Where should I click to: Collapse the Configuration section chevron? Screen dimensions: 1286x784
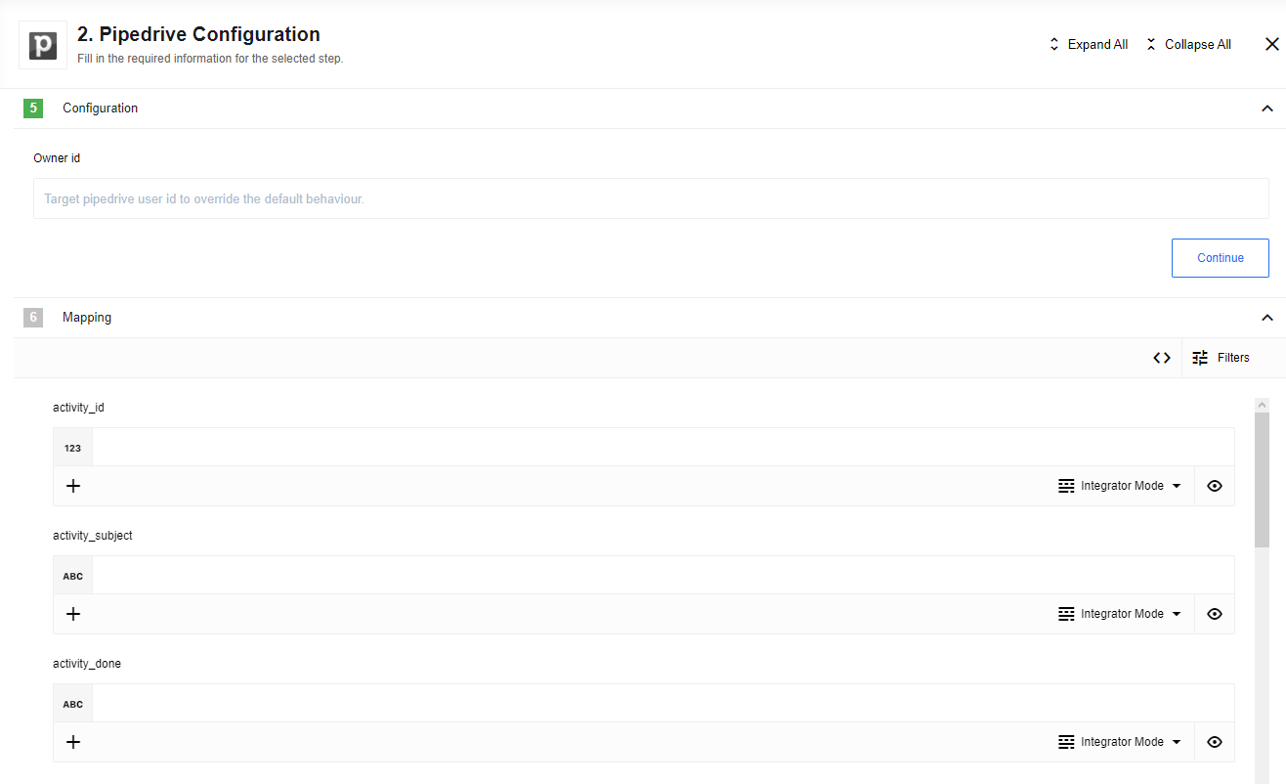coord(1267,109)
